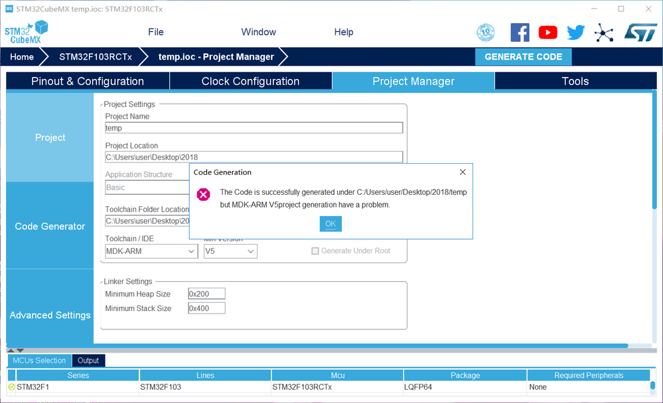Open the YouTube icon link
Screen dimensions: 663x403
[548, 32]
